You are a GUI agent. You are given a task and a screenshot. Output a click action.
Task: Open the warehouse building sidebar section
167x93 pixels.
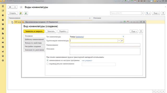[x=3, y=20]
